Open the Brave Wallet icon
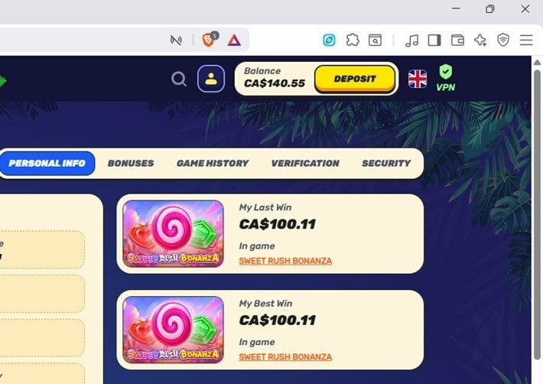The height and width of the screenshot is (384, 543). point(457,41)
